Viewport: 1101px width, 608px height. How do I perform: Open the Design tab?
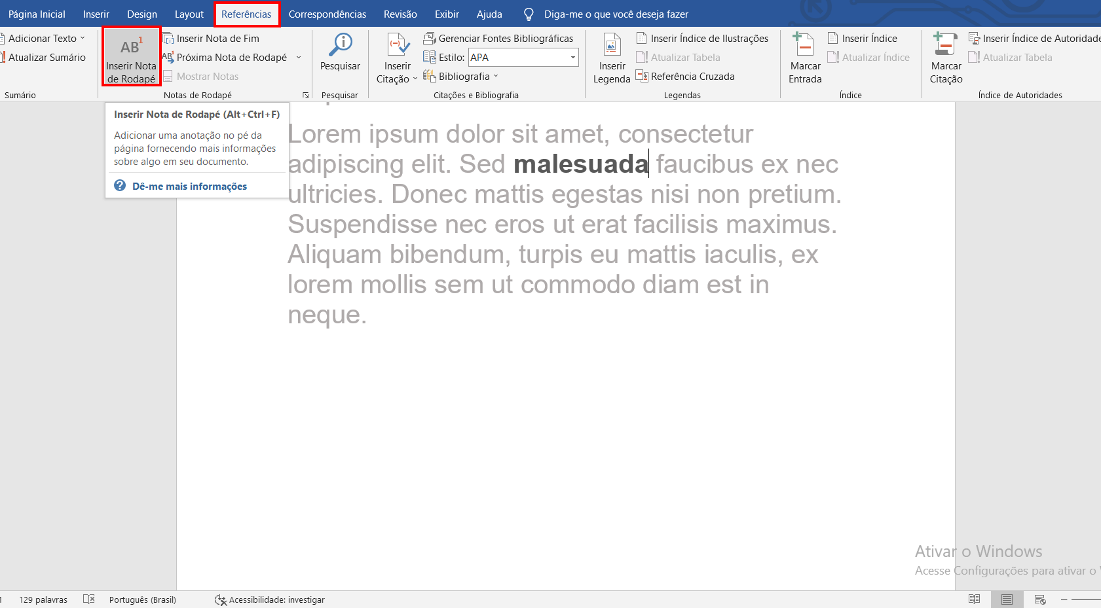tap(142, 14)
